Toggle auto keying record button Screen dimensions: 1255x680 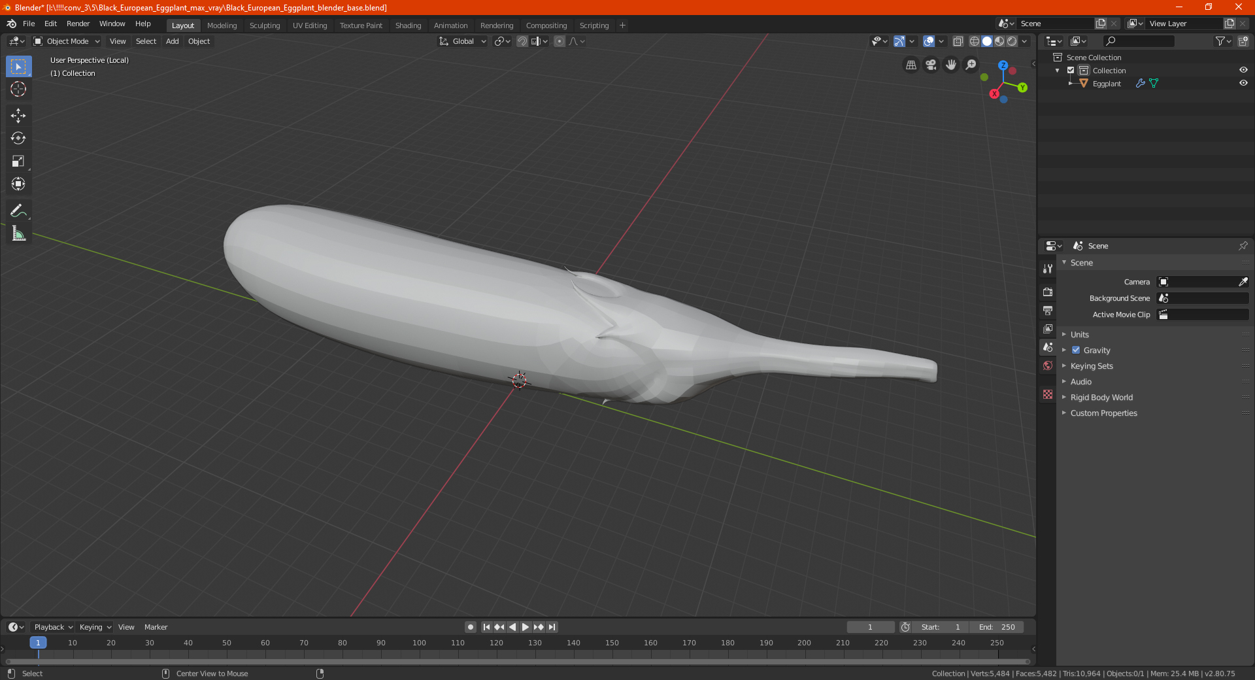click(471, 627)
